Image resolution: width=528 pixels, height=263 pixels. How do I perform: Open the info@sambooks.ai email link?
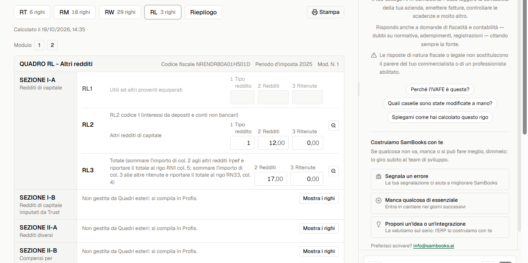(x=434, y=246)
